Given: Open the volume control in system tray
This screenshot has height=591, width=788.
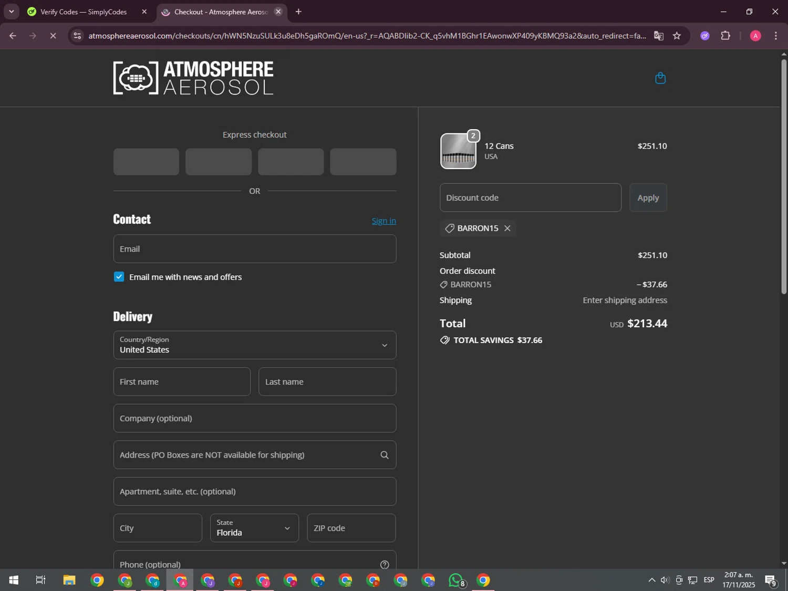Looking at the screenshot, I should tap(665, 580).
